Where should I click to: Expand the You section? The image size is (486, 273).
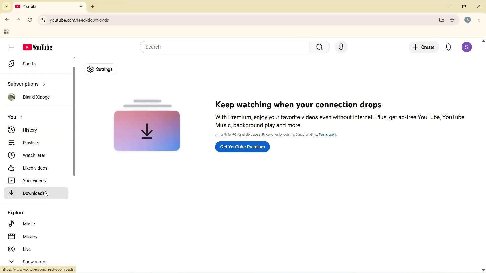[x=15, y=117]
